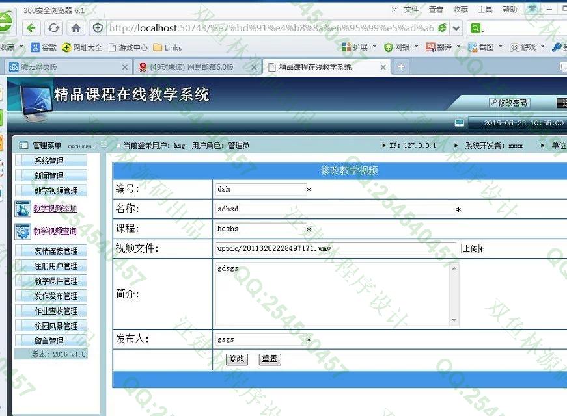Expand the 扩展 dropdown arrow
The height and width of the screenshot is (416, 567).
(x=374, y=47)
